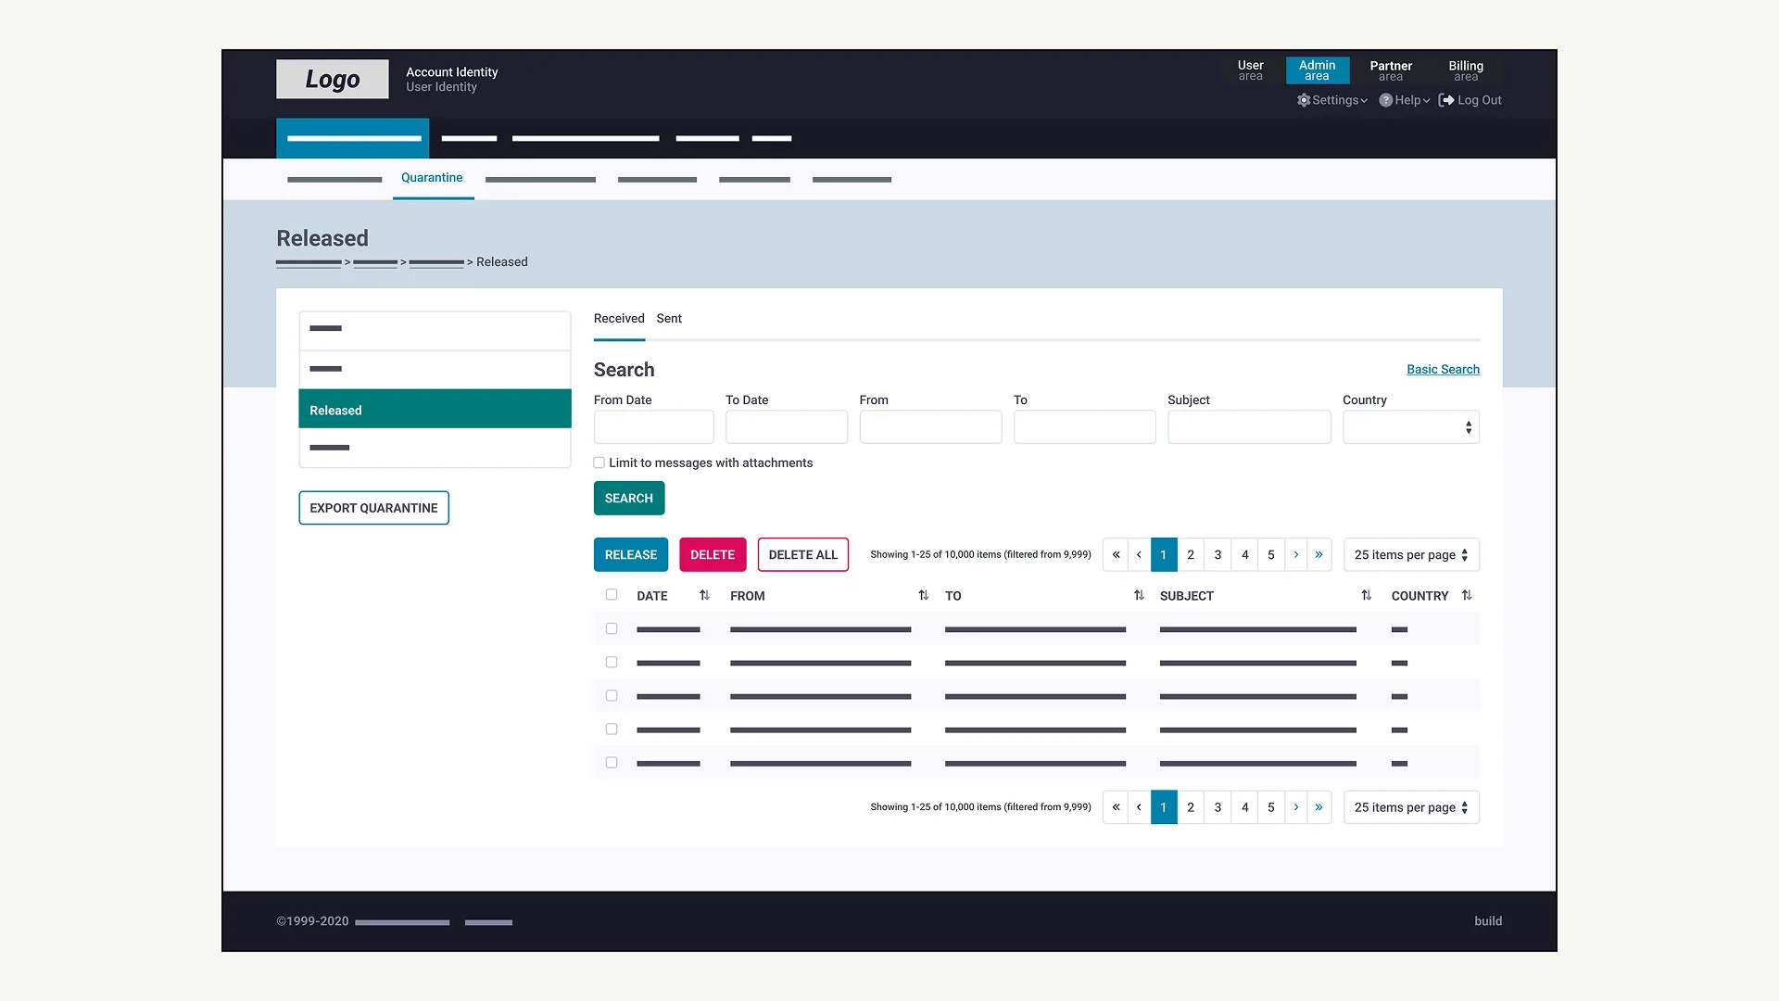Tick the first table row checkbox

coord(612,628)
